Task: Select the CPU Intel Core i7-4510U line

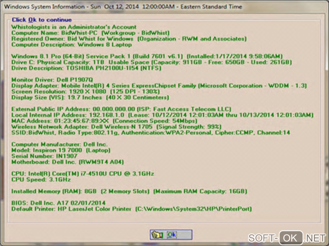Action: click(83, 173)
